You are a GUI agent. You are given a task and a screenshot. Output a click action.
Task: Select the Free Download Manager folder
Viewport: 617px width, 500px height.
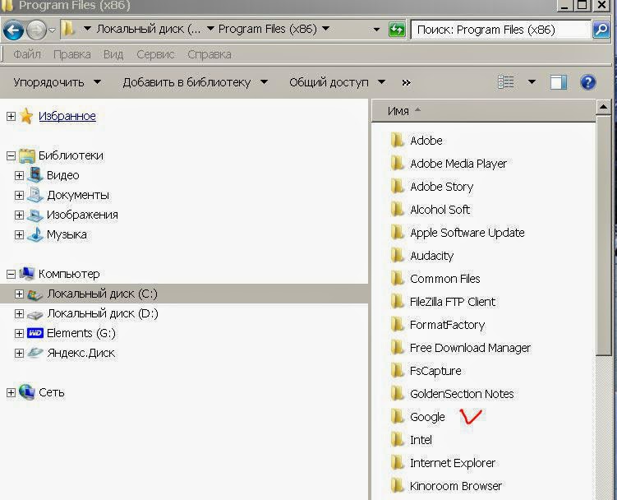pos(470,348)
